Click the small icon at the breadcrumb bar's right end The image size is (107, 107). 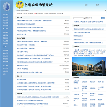pyautogui.click(x=106, y=11)
